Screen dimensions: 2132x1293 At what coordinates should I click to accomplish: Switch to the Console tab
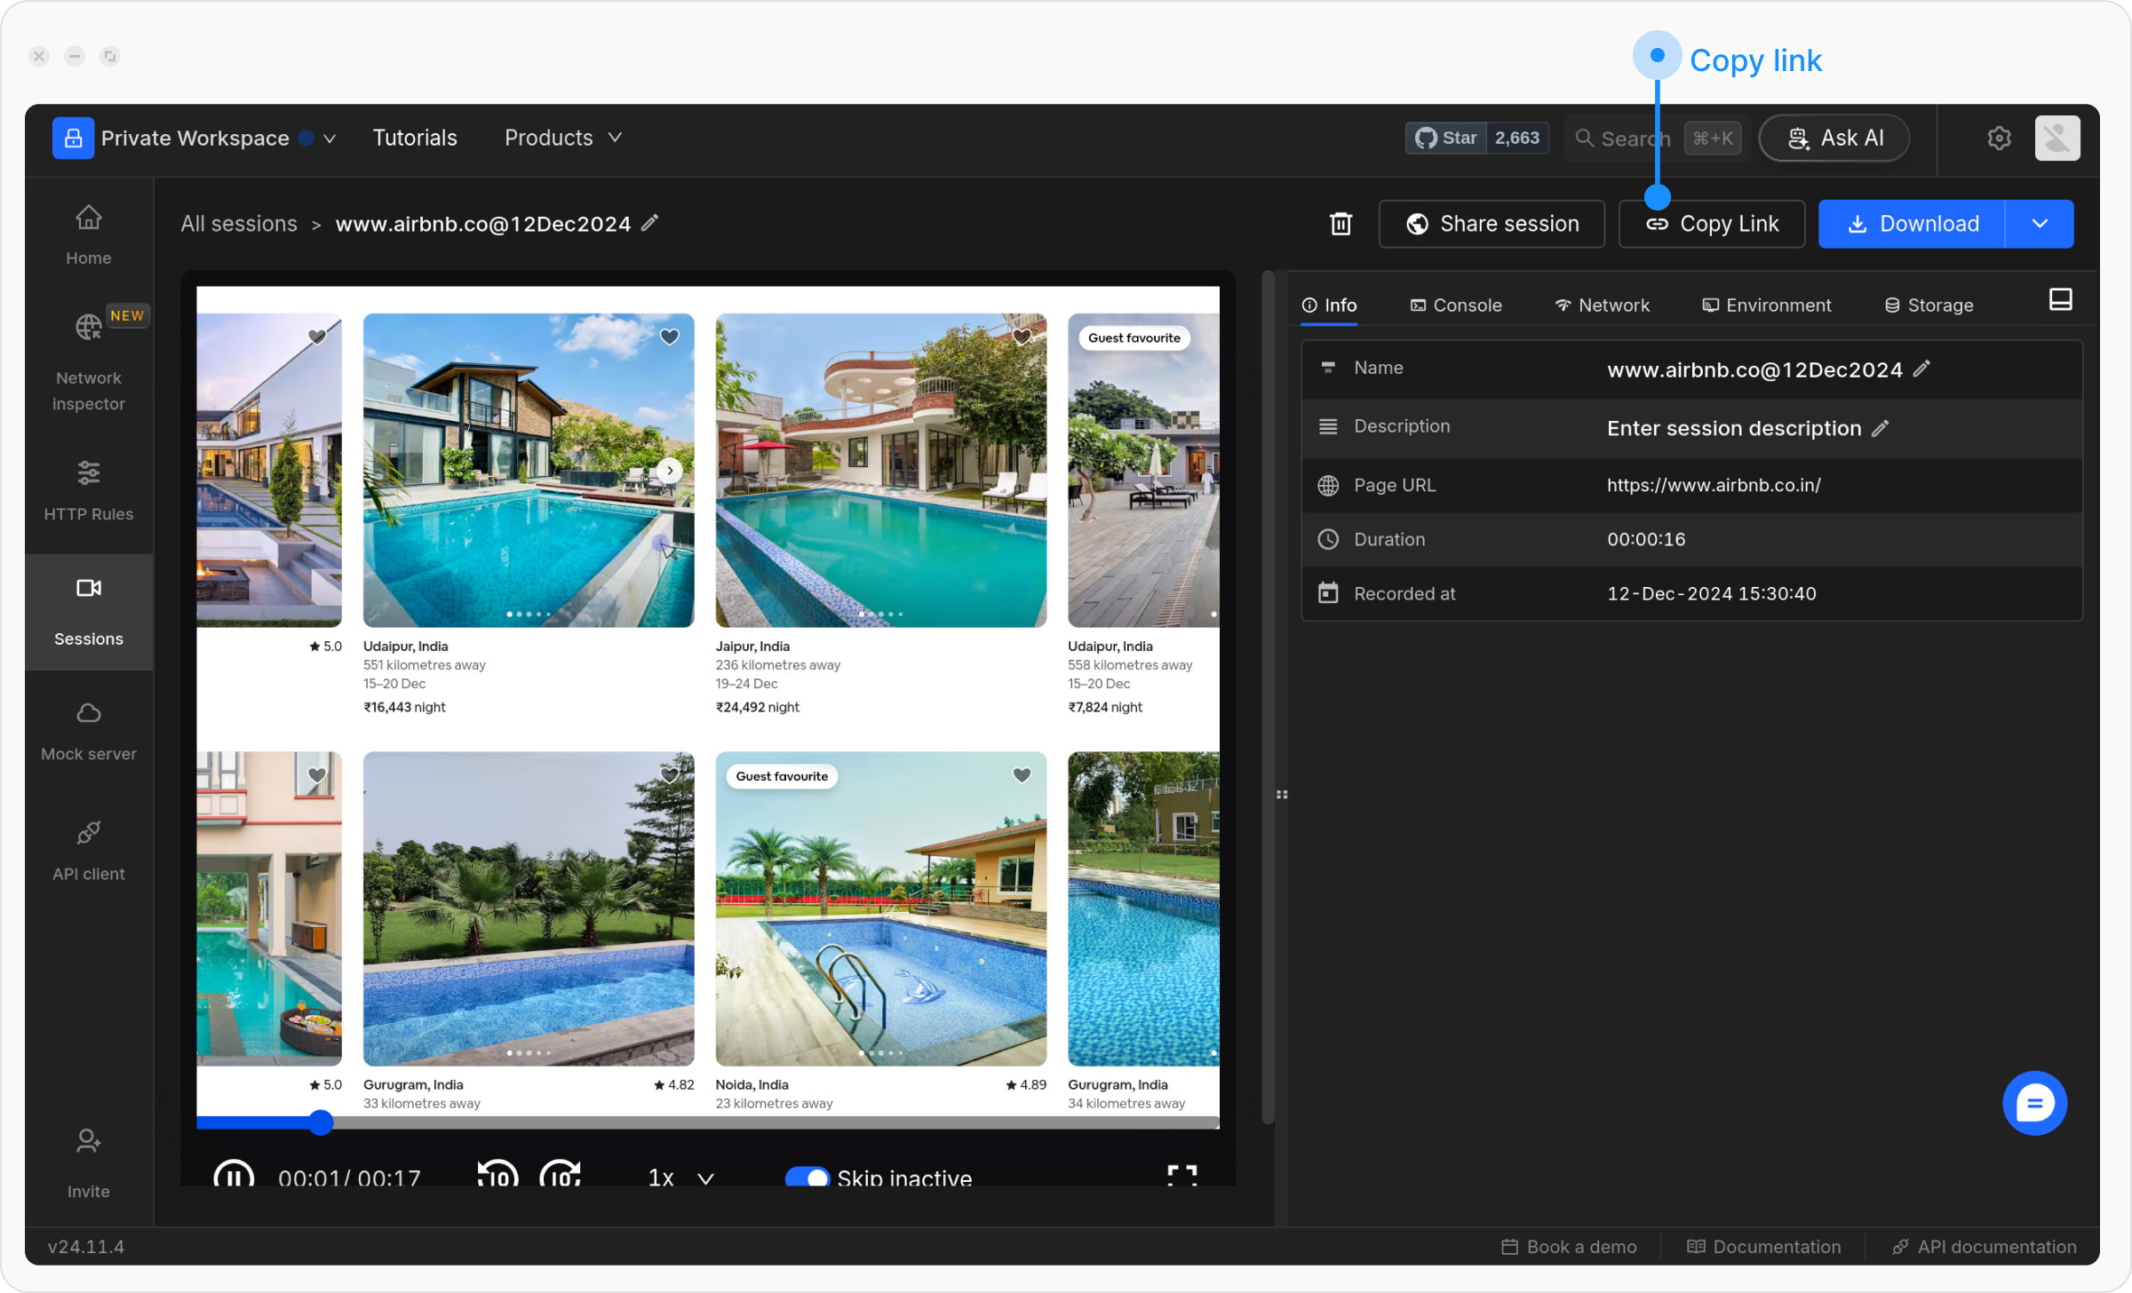click(1456, 305)
